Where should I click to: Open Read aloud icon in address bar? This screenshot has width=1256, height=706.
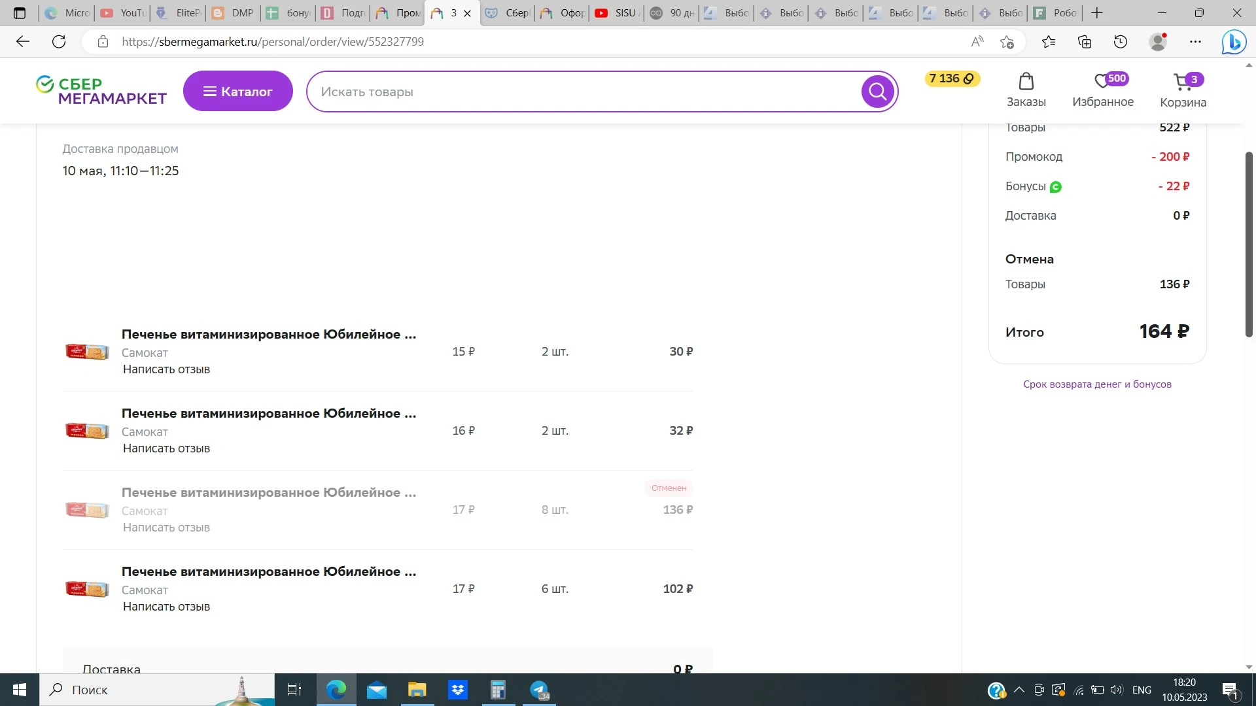tap(977, 42)
